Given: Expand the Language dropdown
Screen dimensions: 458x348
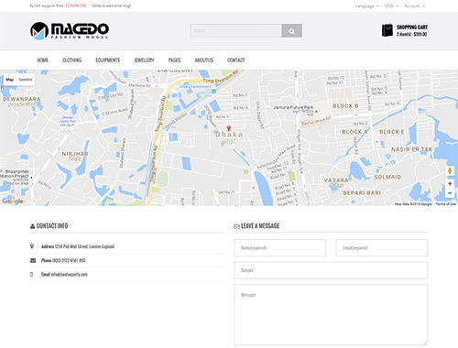Looking at the screenshot, I should point(366,6).
